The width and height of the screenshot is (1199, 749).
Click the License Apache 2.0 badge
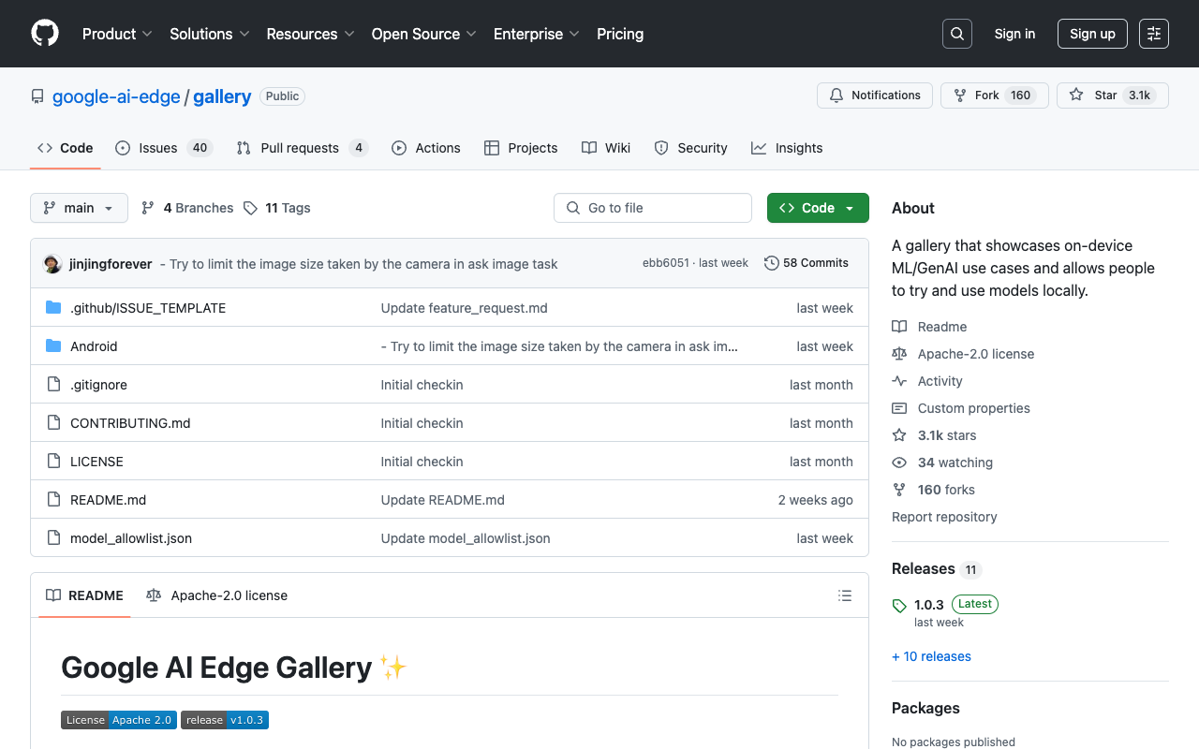(x=119, y=720)
